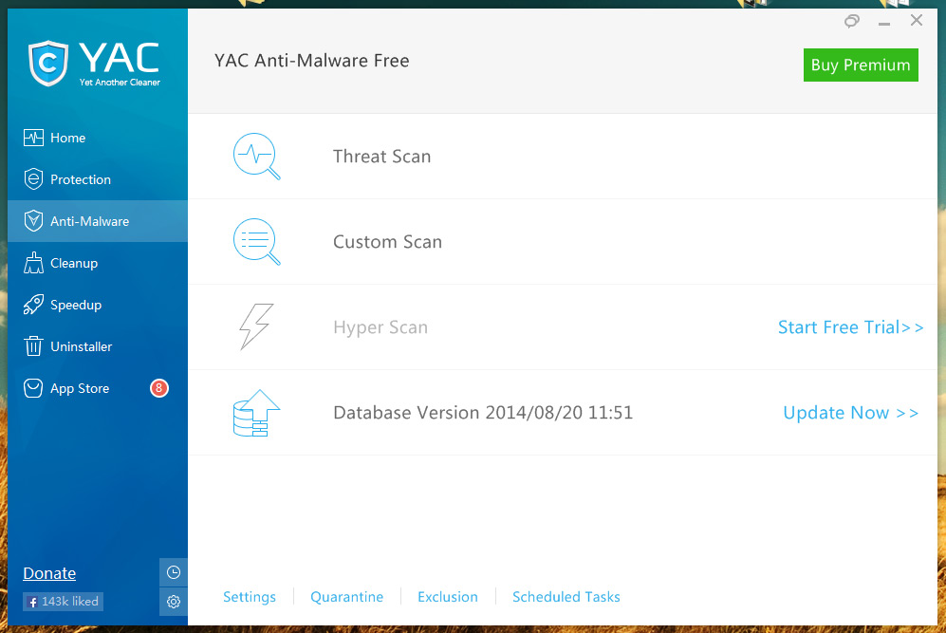Select Anti-Malware in the sidebar
Screen dimensions: 946x633
[x=98, y=221]
